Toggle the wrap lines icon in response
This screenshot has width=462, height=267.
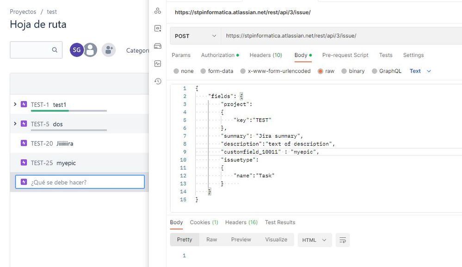tap(343, 240)
